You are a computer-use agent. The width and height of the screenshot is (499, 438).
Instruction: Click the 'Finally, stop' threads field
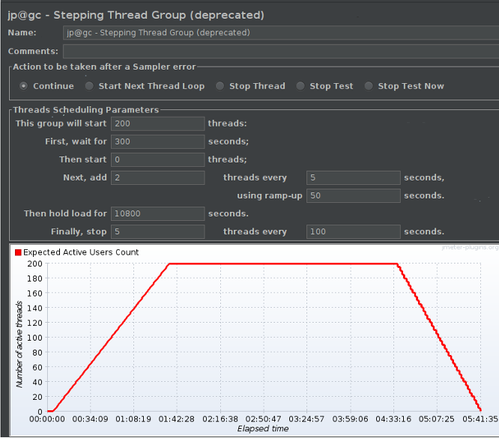click(157, 231)
